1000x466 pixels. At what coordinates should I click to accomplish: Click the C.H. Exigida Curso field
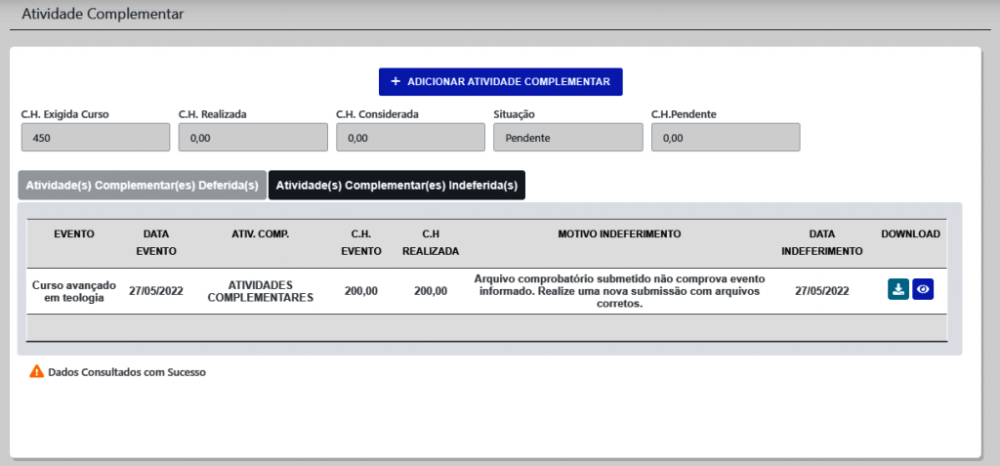[x=95, y=138]
